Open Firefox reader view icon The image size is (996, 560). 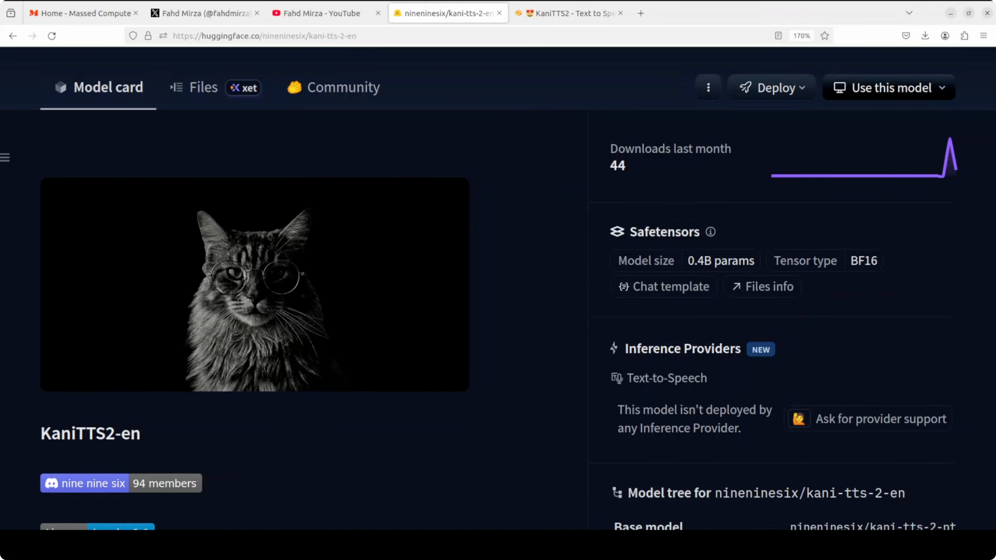[778, 36]
